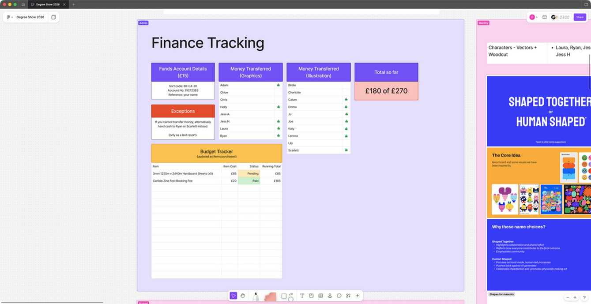The height and width of the screenshot is (304, 591).
Task: Click the Share button
Action: [580, 17]
